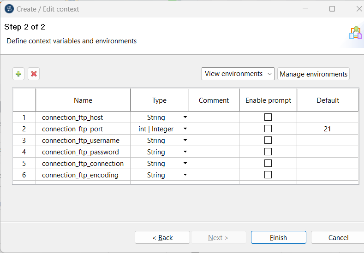Viewport: 364px width, 253px height.
Task: Click the context wizard icon at top right
Action: [355, 33]
